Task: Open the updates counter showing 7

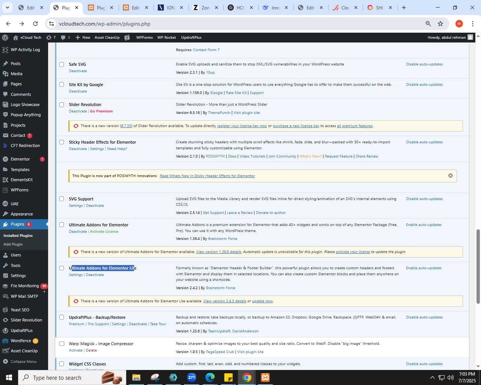Action: pos(51,38)
